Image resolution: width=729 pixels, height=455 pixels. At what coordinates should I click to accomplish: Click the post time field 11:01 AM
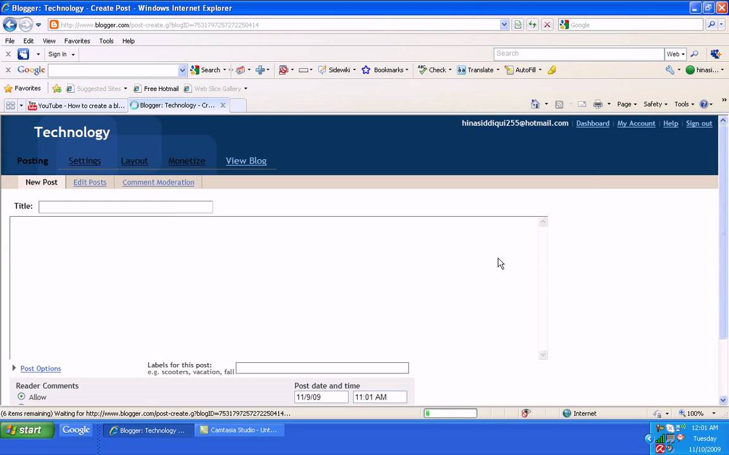(380, 397)
